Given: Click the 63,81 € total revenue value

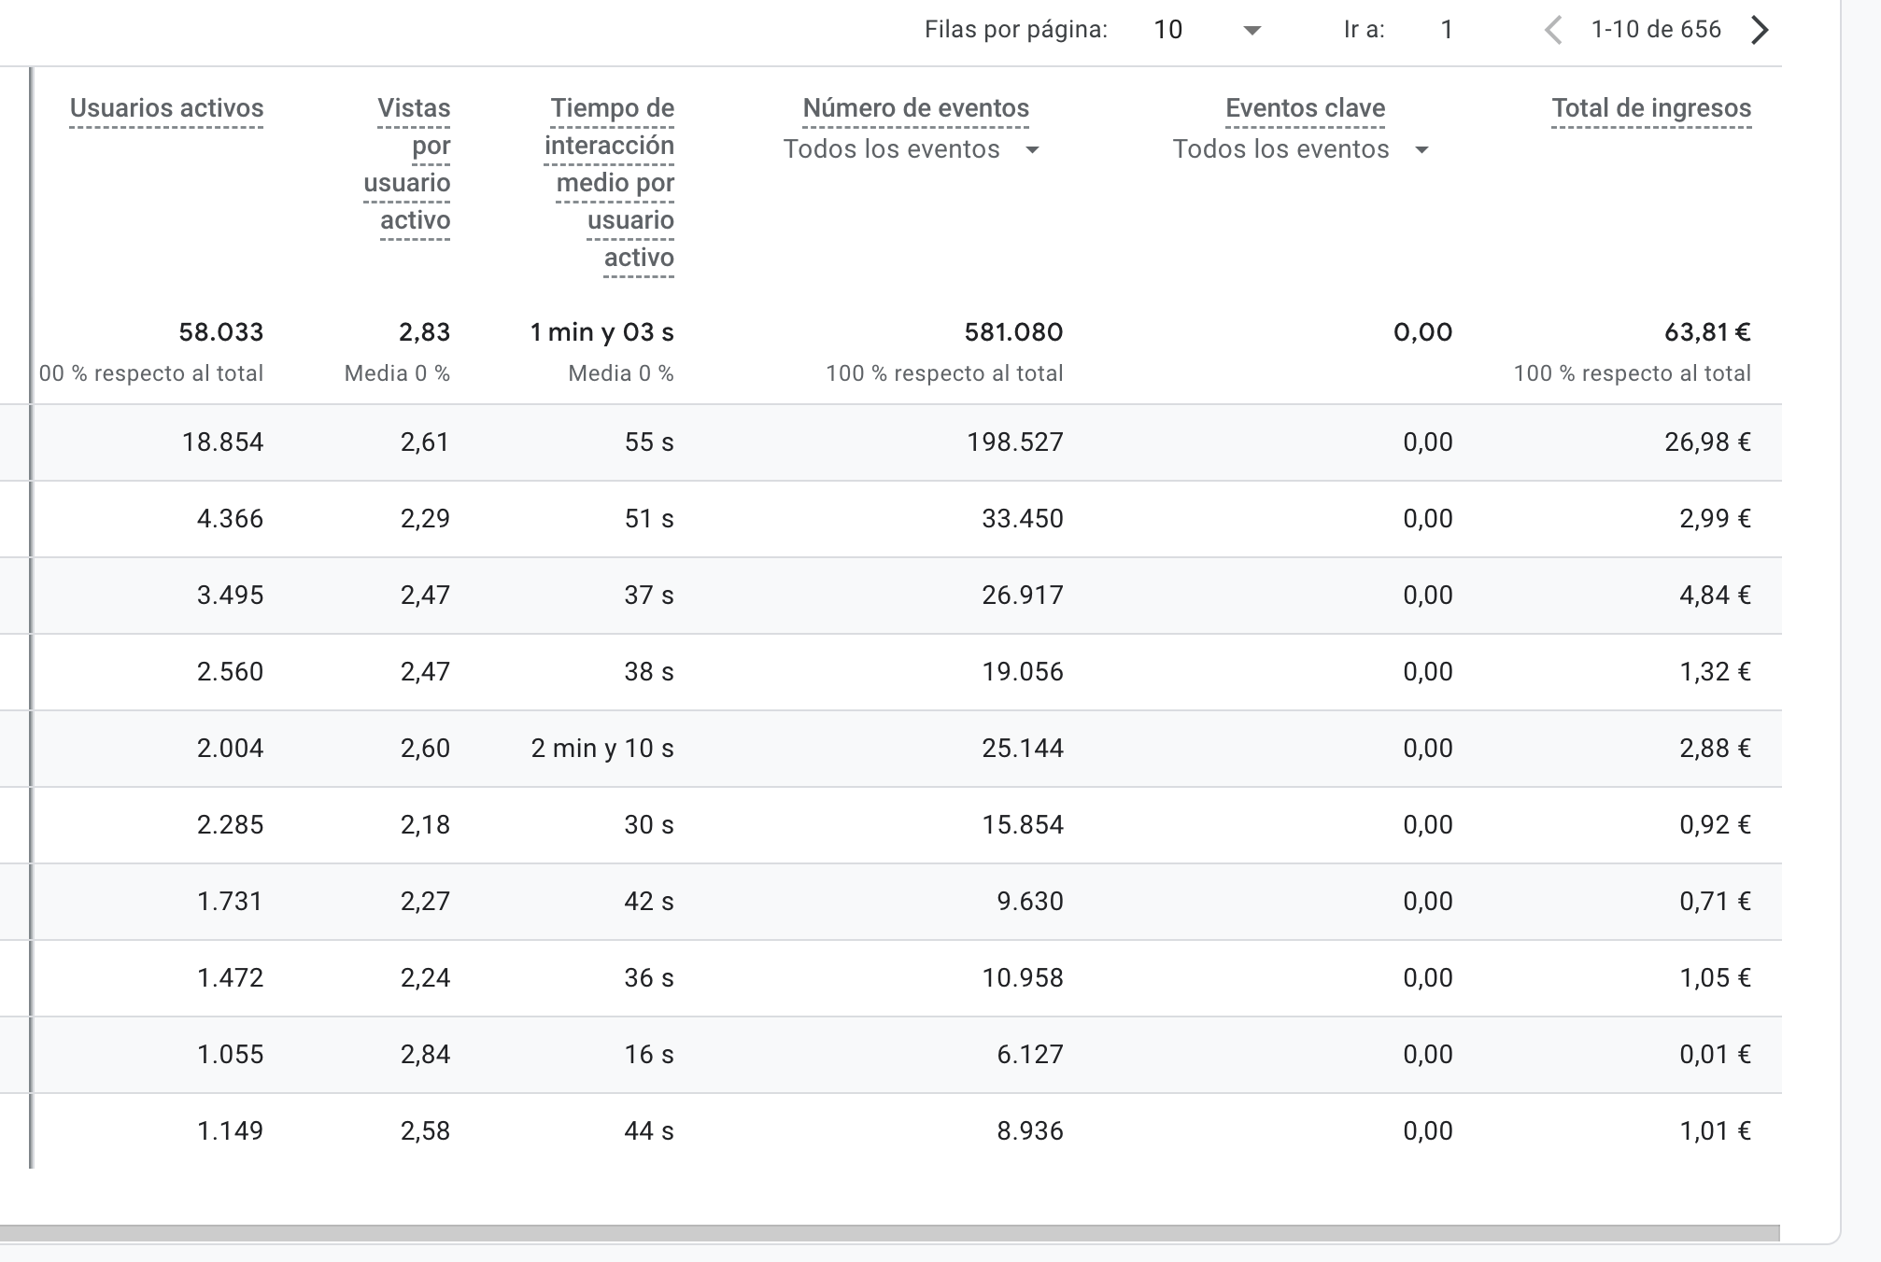Looking at the screenshot, I should pyautogui.click(x=1706, y=332).
